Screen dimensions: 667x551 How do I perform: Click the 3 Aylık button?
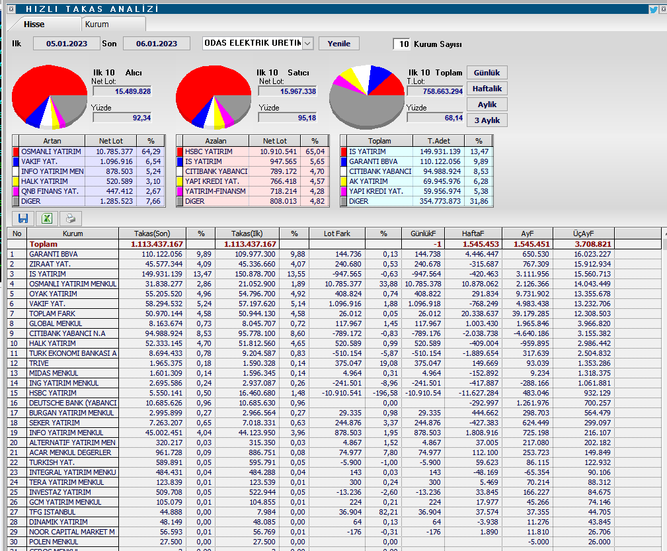(487, 120)
